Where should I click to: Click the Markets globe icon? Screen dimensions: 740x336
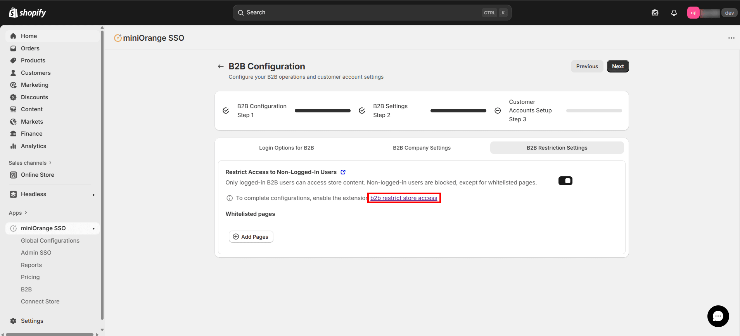point(13,122)
